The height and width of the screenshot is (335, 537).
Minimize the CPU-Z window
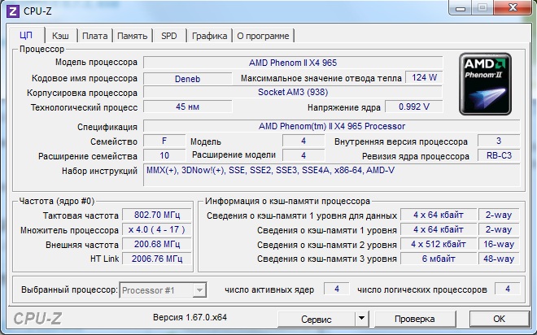pyautogui.click(x=460, y=10)
